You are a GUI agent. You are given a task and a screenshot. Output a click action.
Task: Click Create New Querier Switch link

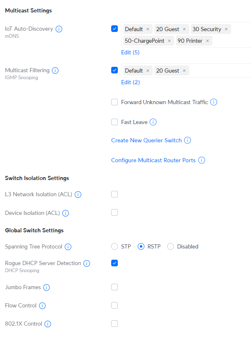tap(146, 140)
